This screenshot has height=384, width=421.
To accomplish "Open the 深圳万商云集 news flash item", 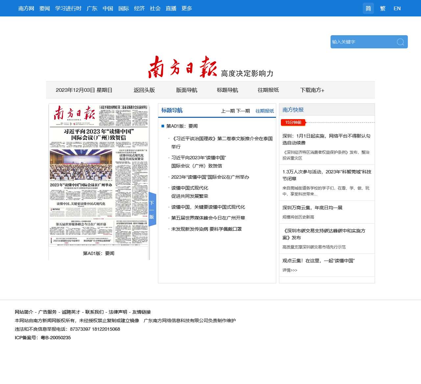I will coord(312,208).
